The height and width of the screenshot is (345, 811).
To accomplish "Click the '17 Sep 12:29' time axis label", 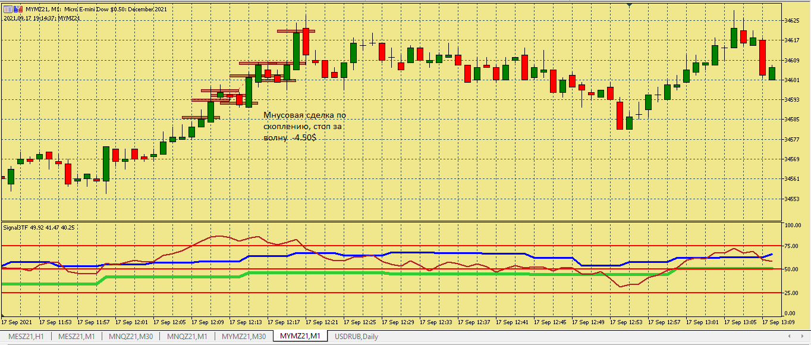I will pyautogui.click(x=398, y=322).
